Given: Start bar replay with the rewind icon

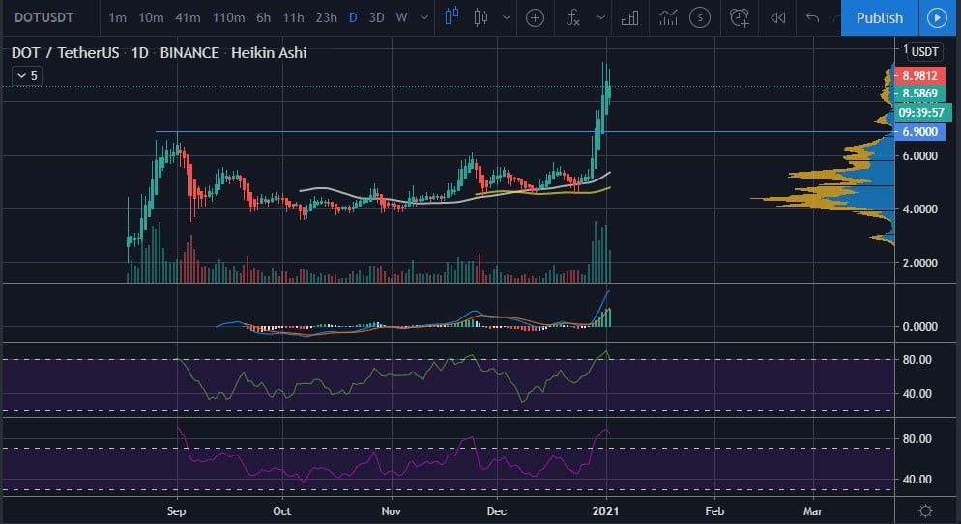Looking at the screenshot, I should (777, 17).
